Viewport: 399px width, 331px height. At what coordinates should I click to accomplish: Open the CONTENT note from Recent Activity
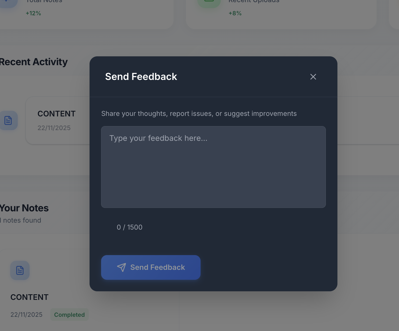[56, 113]
